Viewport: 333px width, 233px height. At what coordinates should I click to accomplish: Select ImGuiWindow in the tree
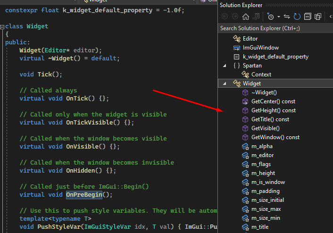[x=261, y=48]
